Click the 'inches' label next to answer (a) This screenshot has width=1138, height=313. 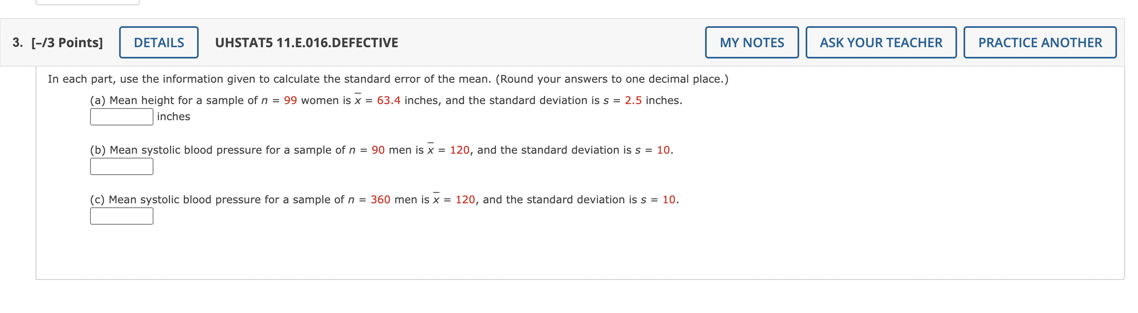(172, 117)
